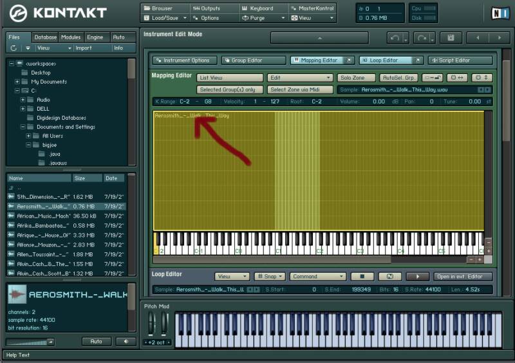Click the vertical velocity auto-spread icon button
Image resolution: width=515 pixels, height=363 pixels.
[x=482, y=78]
